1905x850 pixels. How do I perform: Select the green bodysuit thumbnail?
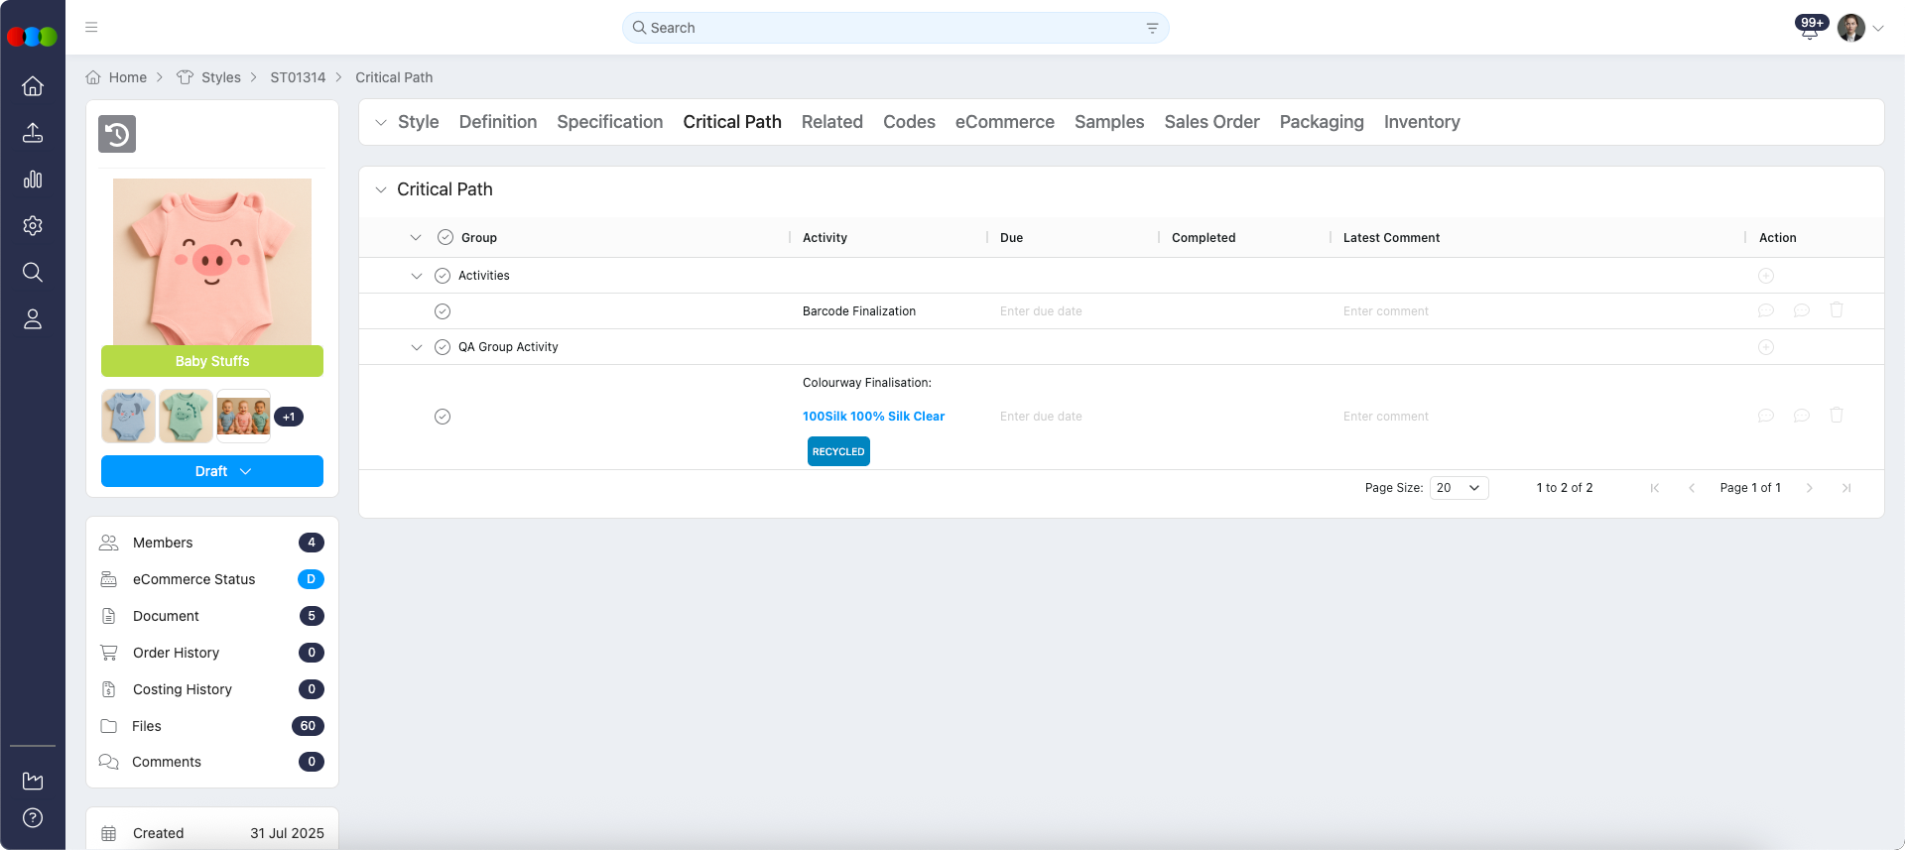186,416
